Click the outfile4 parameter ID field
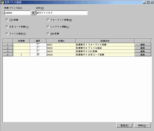 pos(18,13)
